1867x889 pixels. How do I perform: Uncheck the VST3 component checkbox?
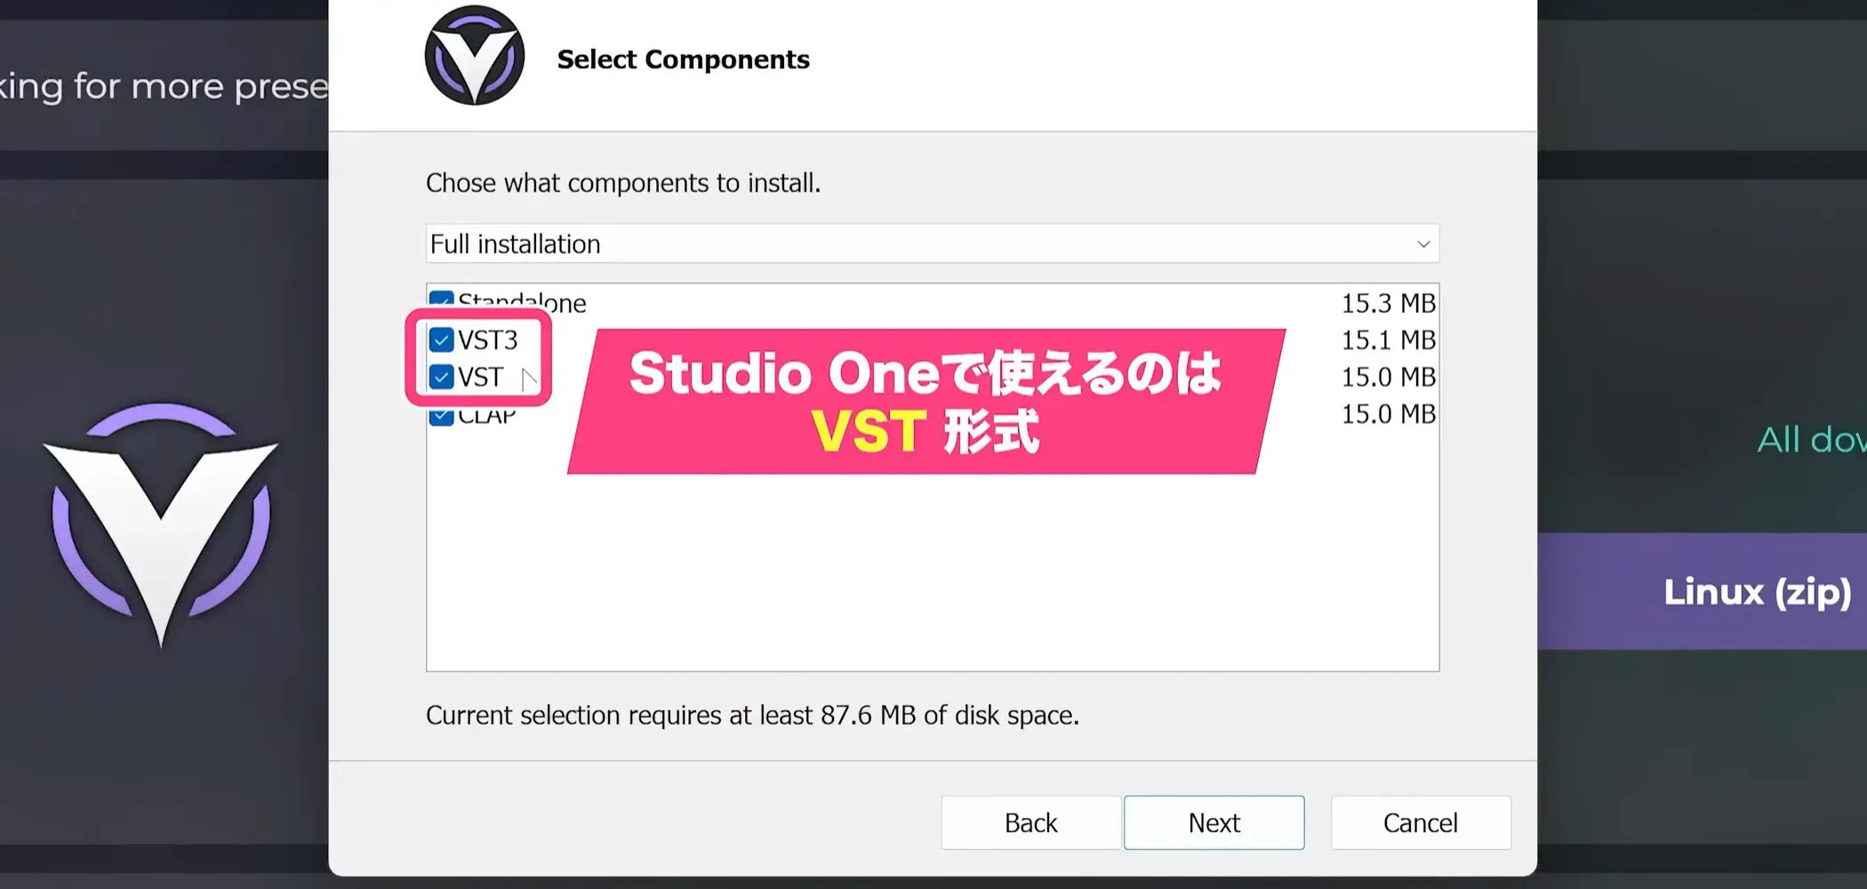click(442, 340)
